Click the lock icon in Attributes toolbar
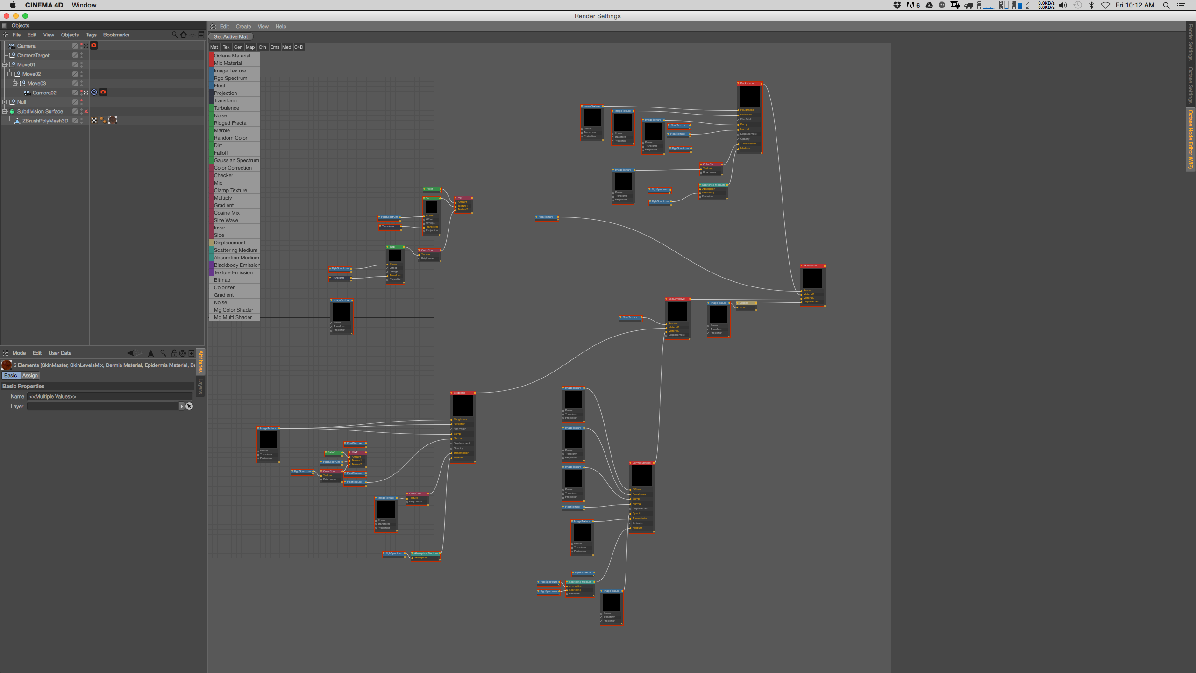This screenshot has height=673, width=1196. (174, 353)
